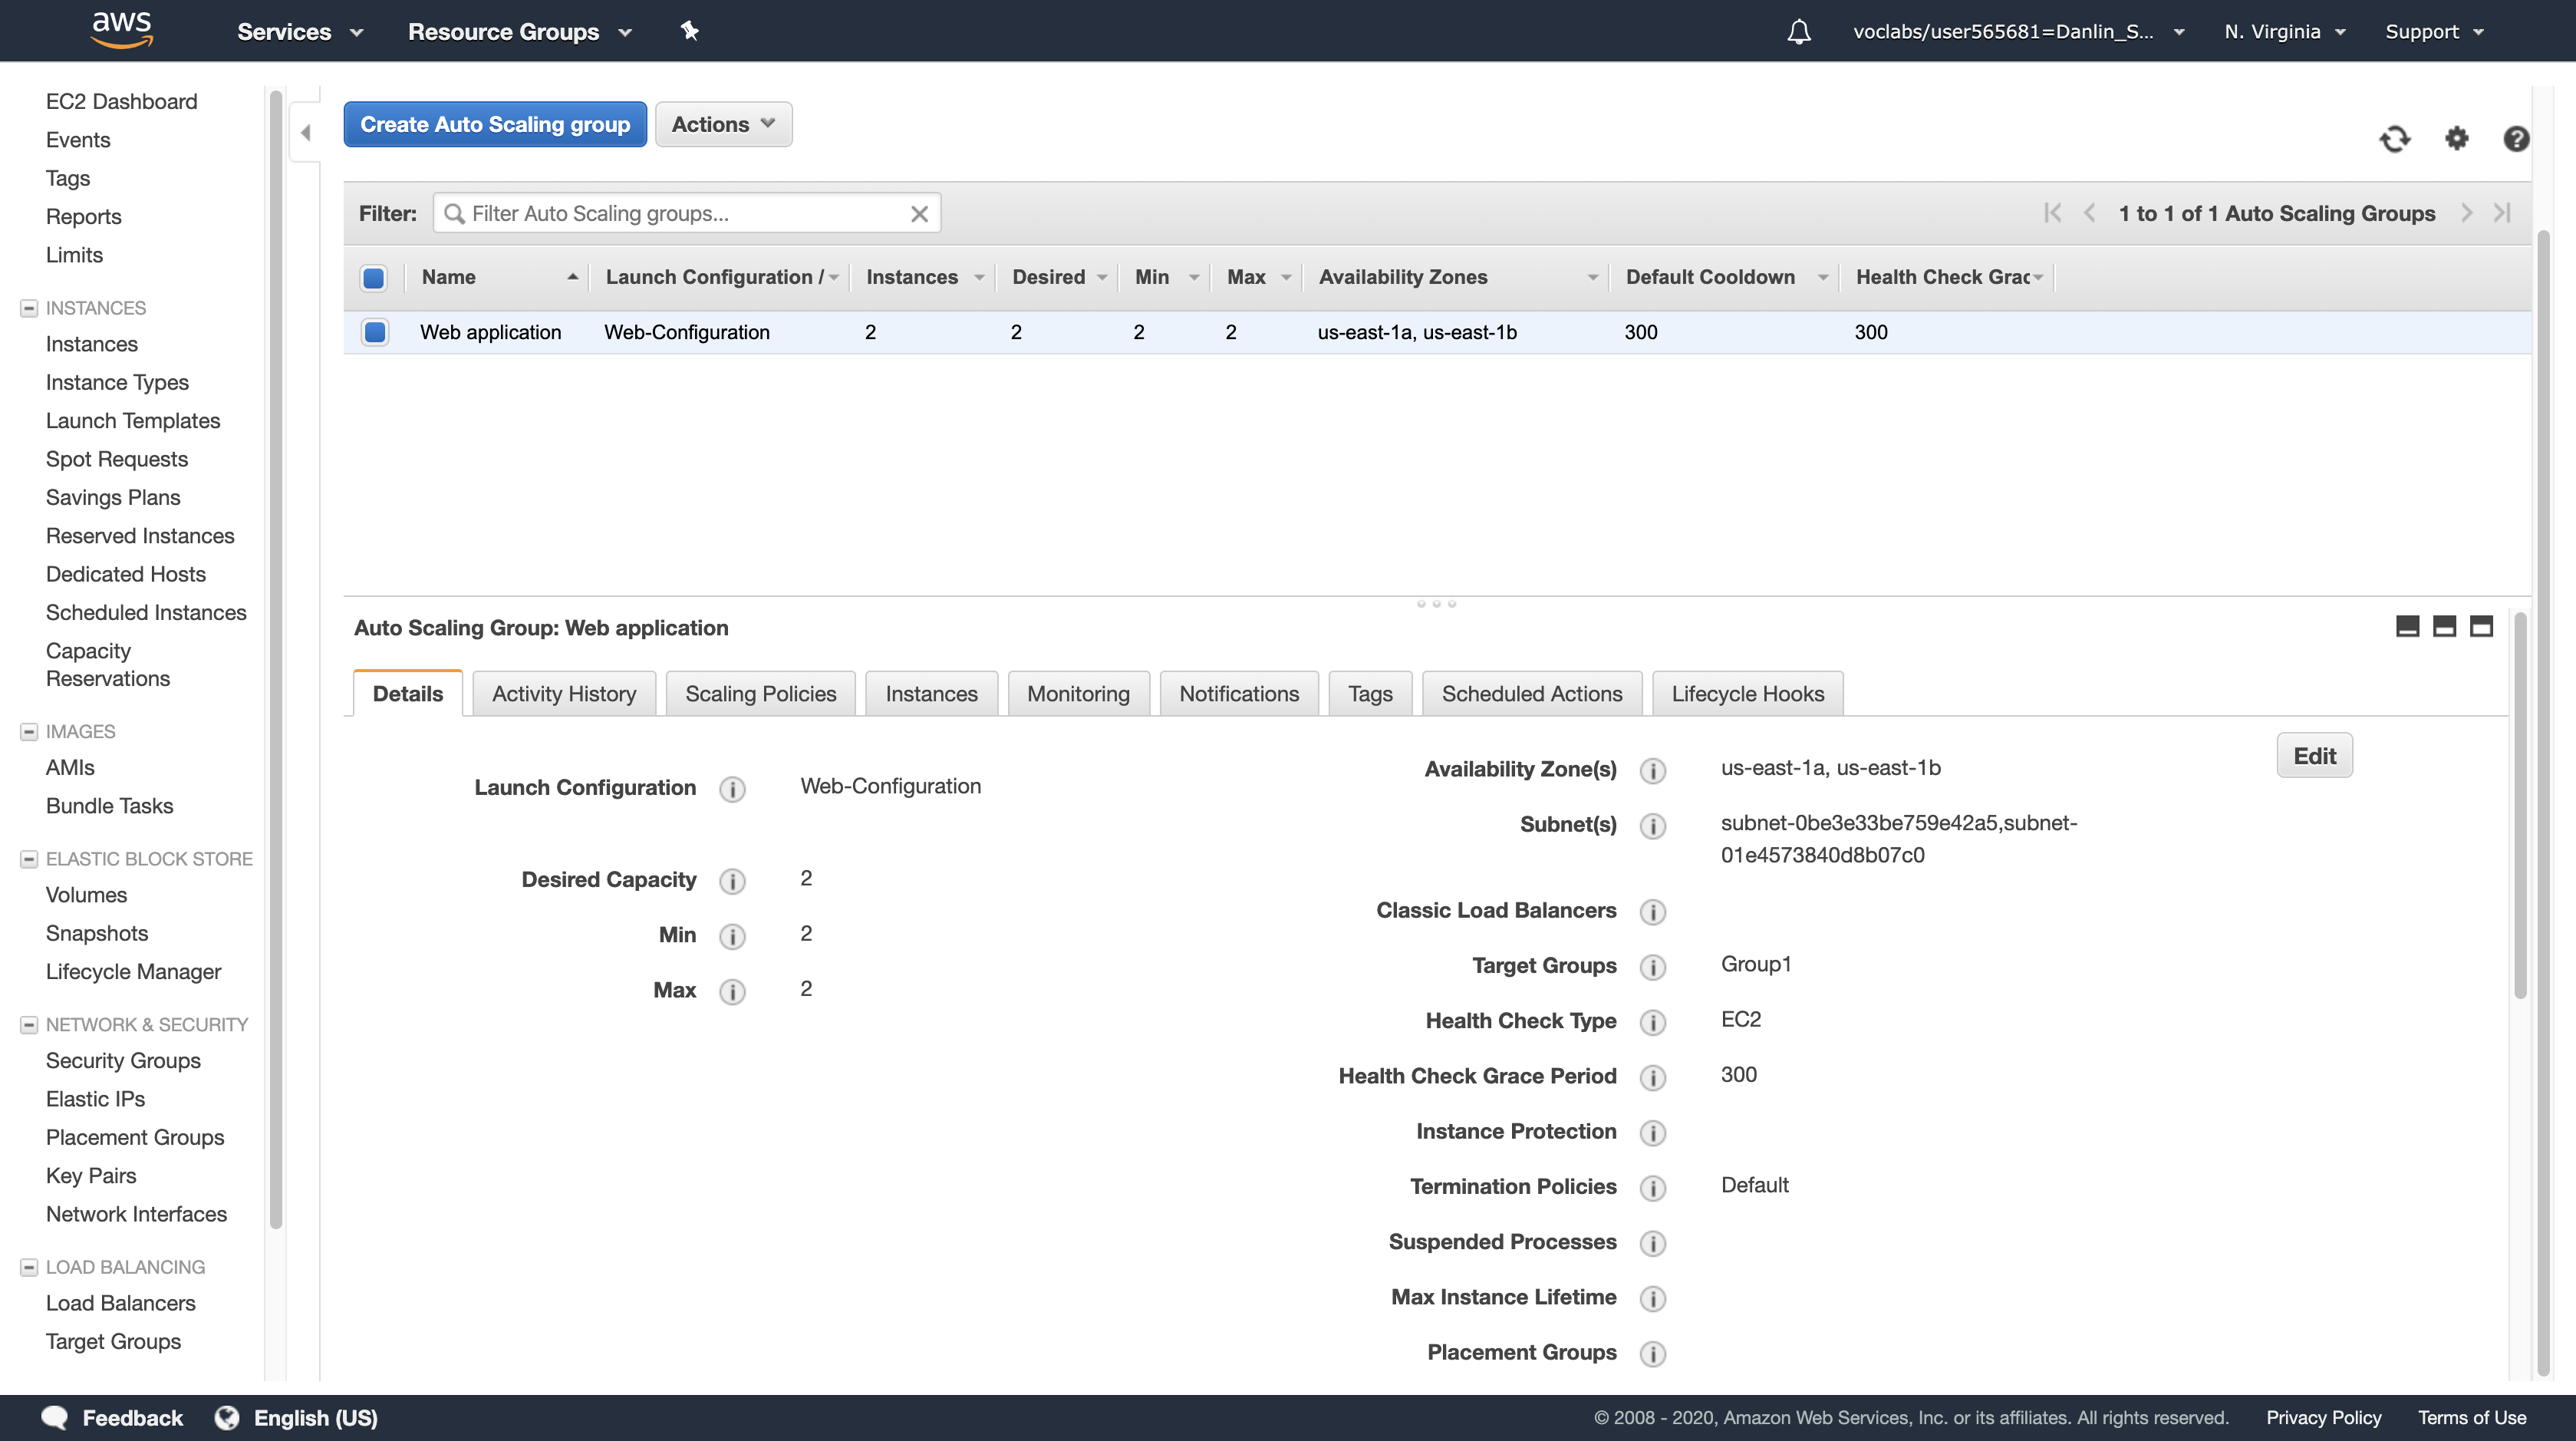2576x1441 pixels.
Task: Open the Scaling Policies tab
Action: [760, 694]
